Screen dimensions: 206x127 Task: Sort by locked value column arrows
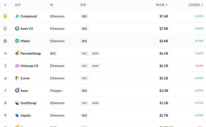(x=167, y=5)
